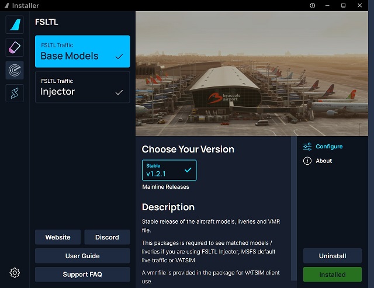Select FSLTL Traffic Injector addon
The height and width of the screenshot is (288, 374).
pyautogui.click(x=82, y=87)
